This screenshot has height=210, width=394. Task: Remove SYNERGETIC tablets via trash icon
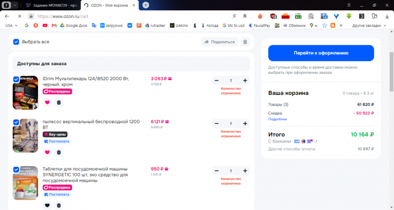59,205
